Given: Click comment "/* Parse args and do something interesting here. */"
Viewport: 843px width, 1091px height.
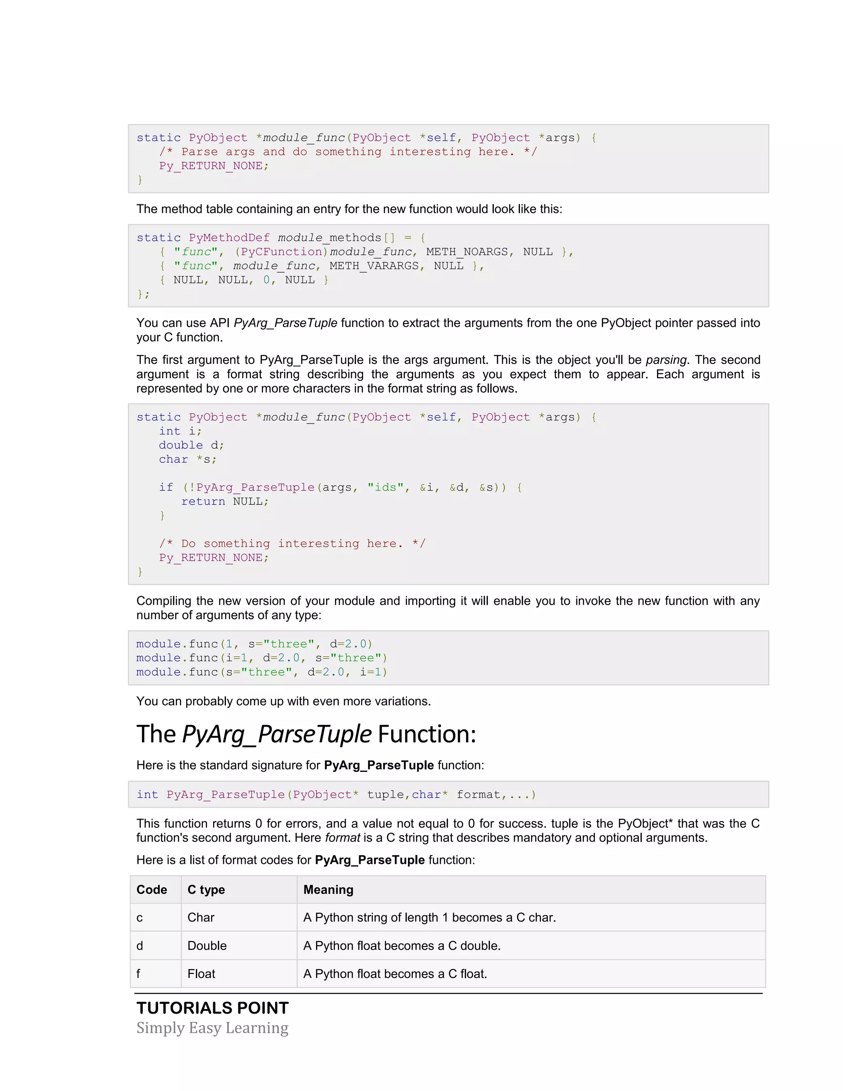Looking at the screenshot, I should click(348, 152).
